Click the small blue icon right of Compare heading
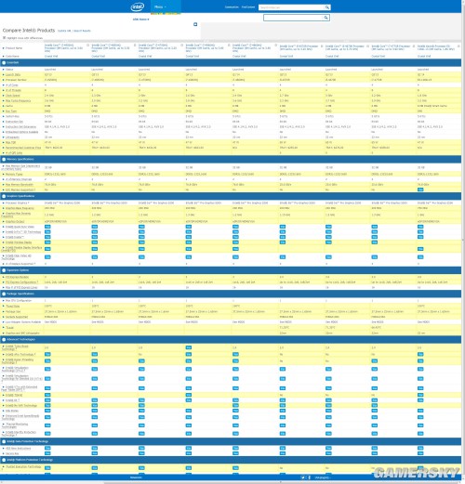 [x=195, y=24]
